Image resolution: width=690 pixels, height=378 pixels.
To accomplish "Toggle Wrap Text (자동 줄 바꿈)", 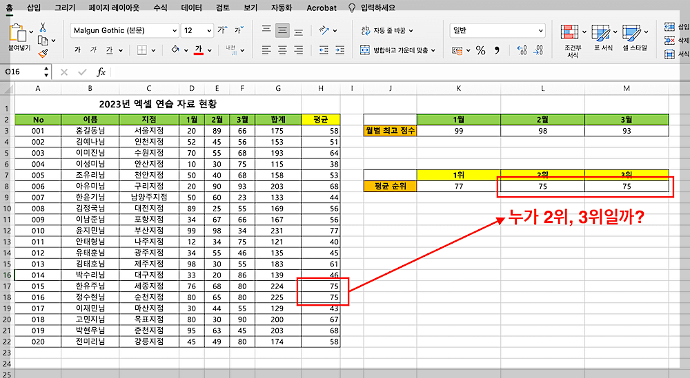I will (387, 30).
